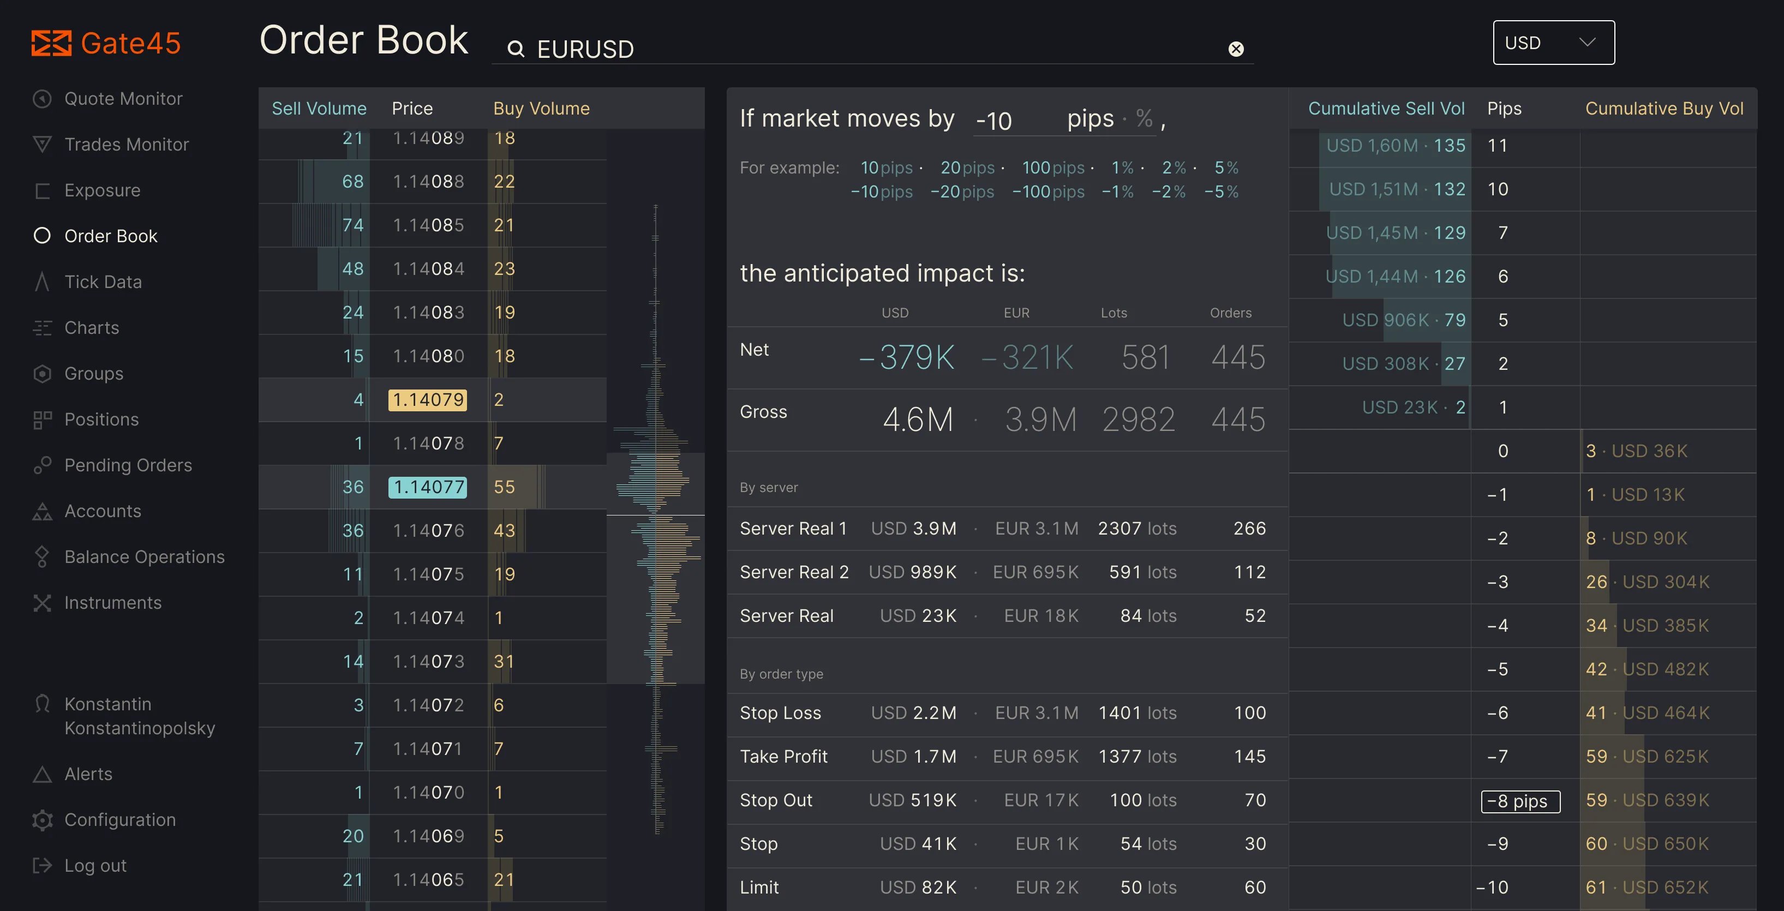Click the Exposure bracket icon

pos(42,190)
